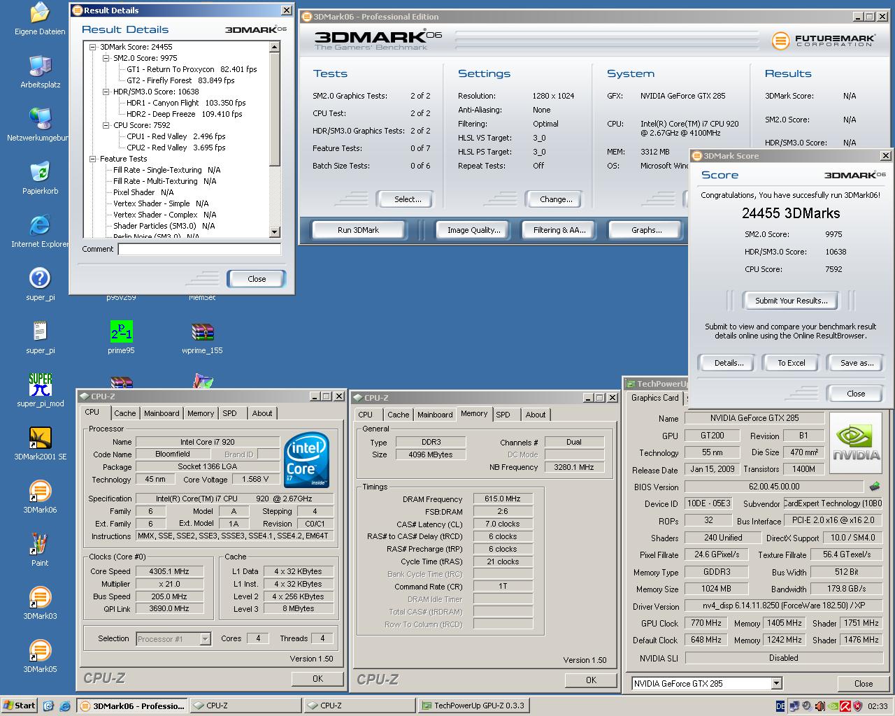
Task: Click Close button in GPU-Z window
Action: (864, 684)
